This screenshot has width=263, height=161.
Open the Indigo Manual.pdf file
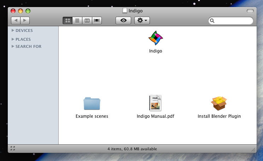155,103
